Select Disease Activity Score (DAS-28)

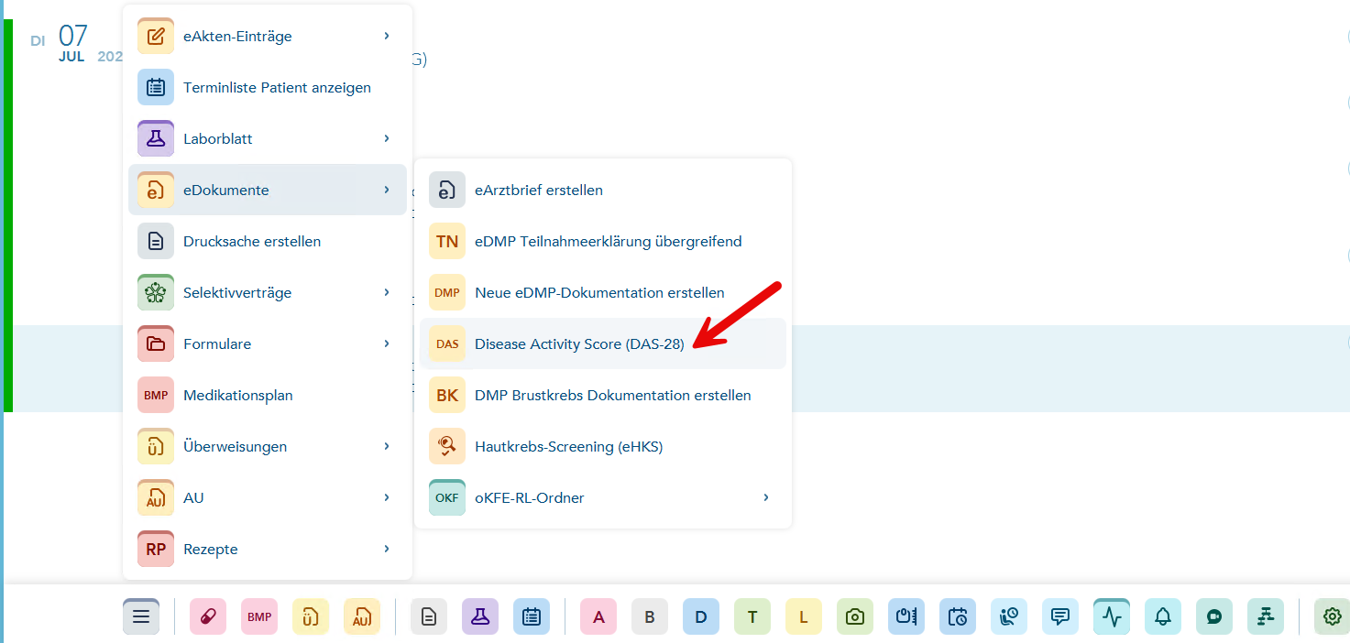pyautogui.click(x=603, y=343)
